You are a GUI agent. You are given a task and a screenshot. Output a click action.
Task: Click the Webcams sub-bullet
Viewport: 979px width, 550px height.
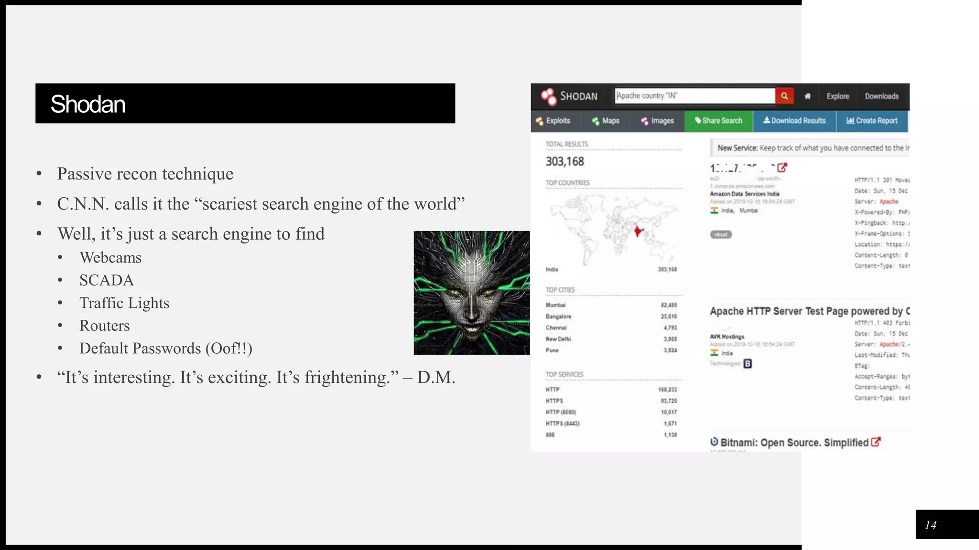[x=110, y=258]
